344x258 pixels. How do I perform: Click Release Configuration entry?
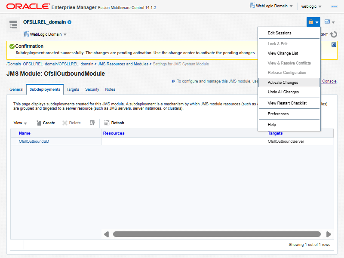click(289, 73)
